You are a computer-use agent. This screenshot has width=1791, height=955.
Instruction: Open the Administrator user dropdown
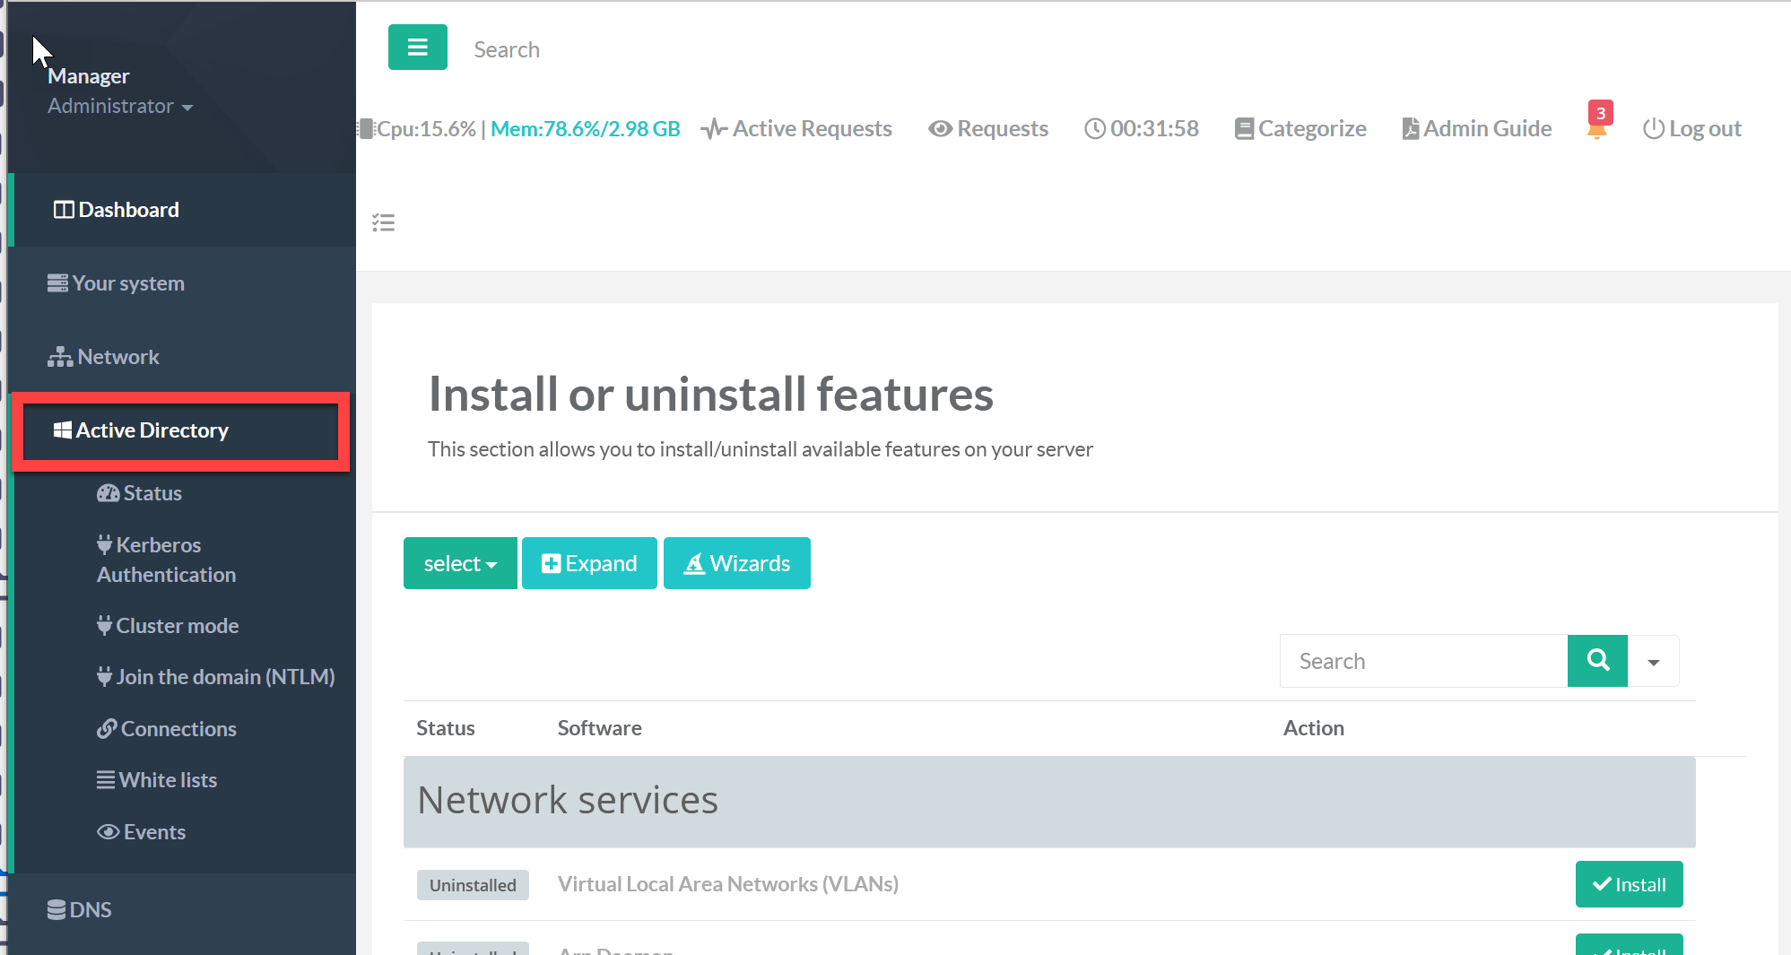(x=120, y=107)
